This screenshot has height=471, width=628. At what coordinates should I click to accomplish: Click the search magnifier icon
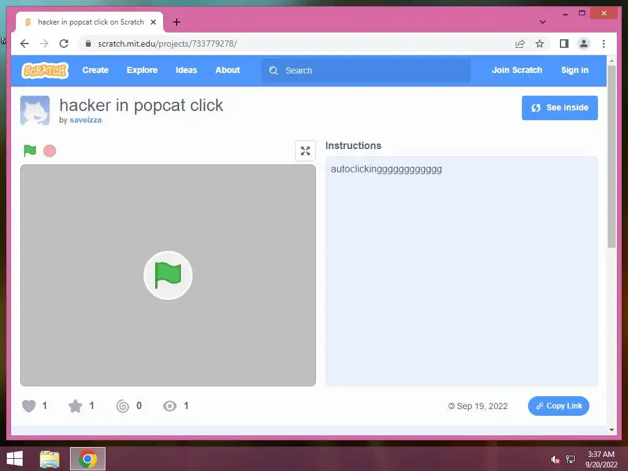[274, 71]
